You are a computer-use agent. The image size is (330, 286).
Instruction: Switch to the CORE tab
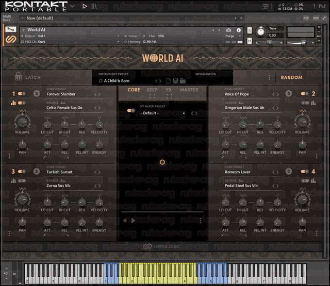(134, 90)
